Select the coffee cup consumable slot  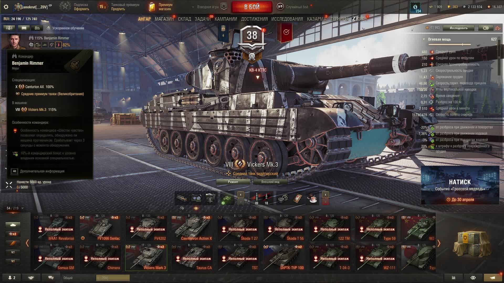(x=313, y=198)
